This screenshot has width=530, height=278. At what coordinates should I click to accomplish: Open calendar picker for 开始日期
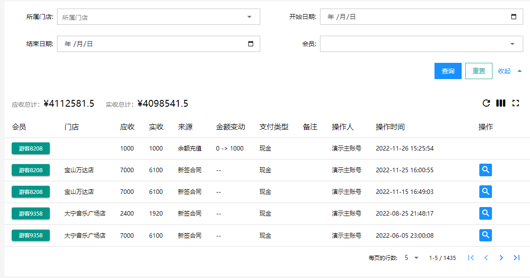coord(513,17)
